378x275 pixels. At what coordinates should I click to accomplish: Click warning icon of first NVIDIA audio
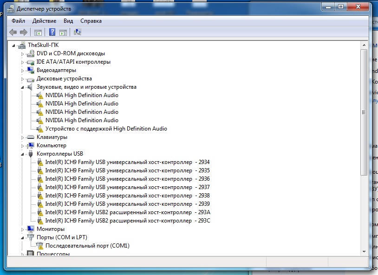click(x=39, y=95)
